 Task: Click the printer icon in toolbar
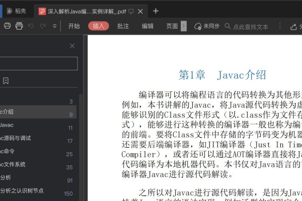click(19, 26)
